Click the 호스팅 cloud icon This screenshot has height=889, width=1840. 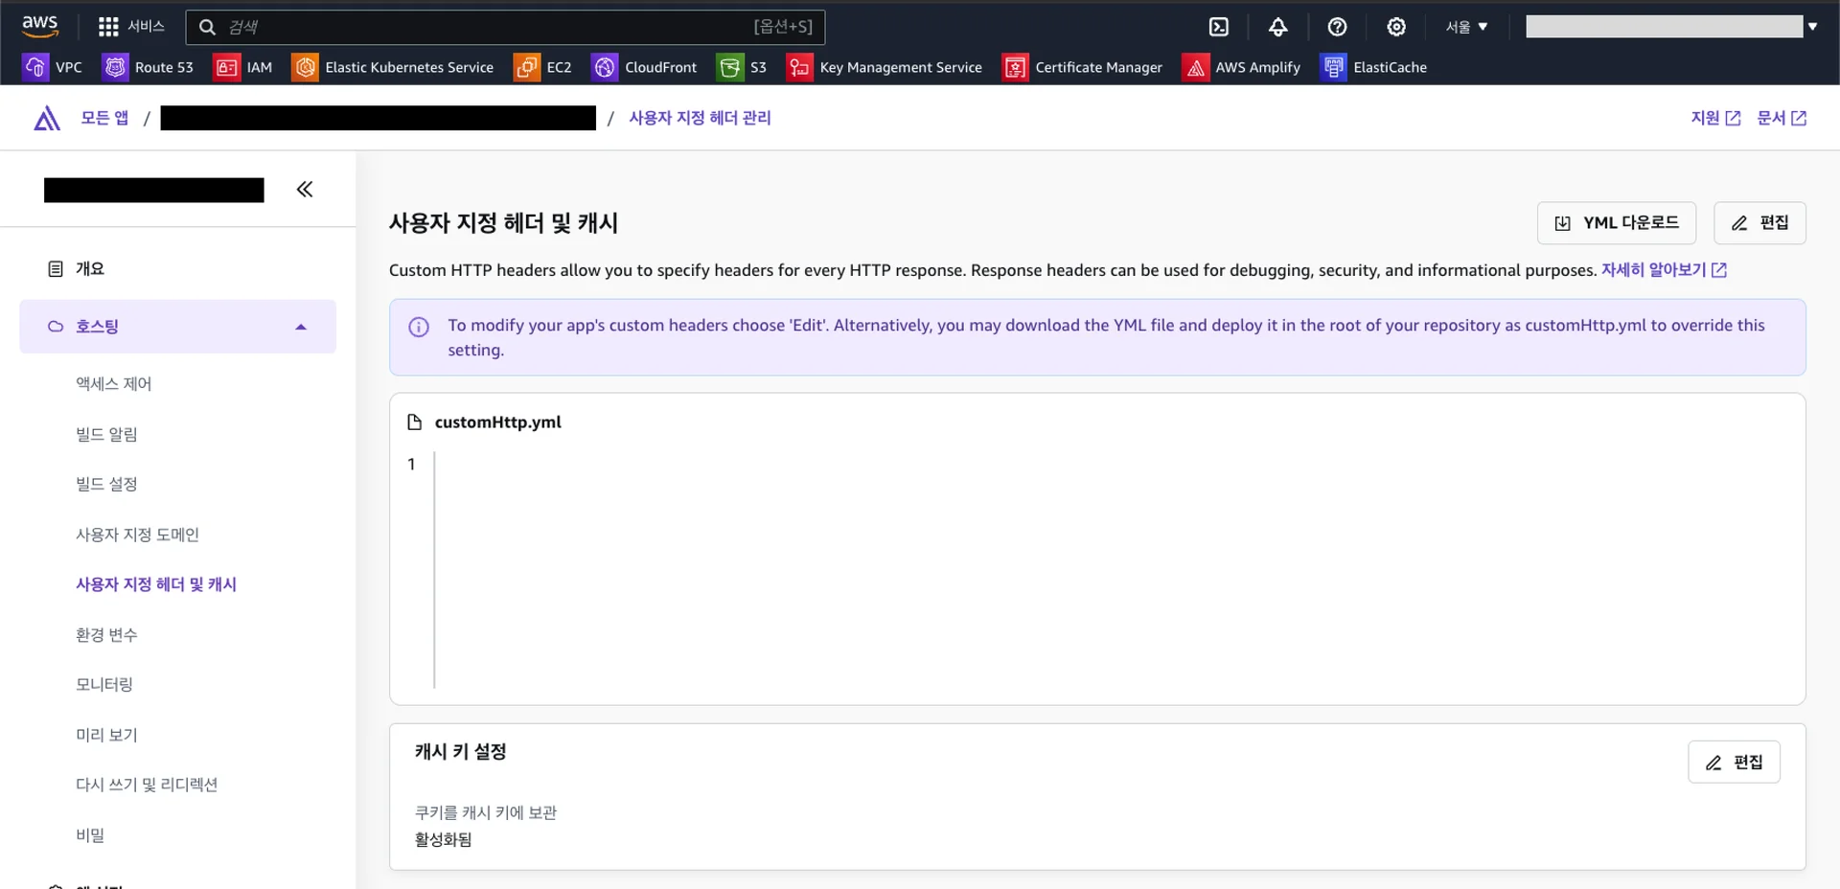click(x=56, y=327)
